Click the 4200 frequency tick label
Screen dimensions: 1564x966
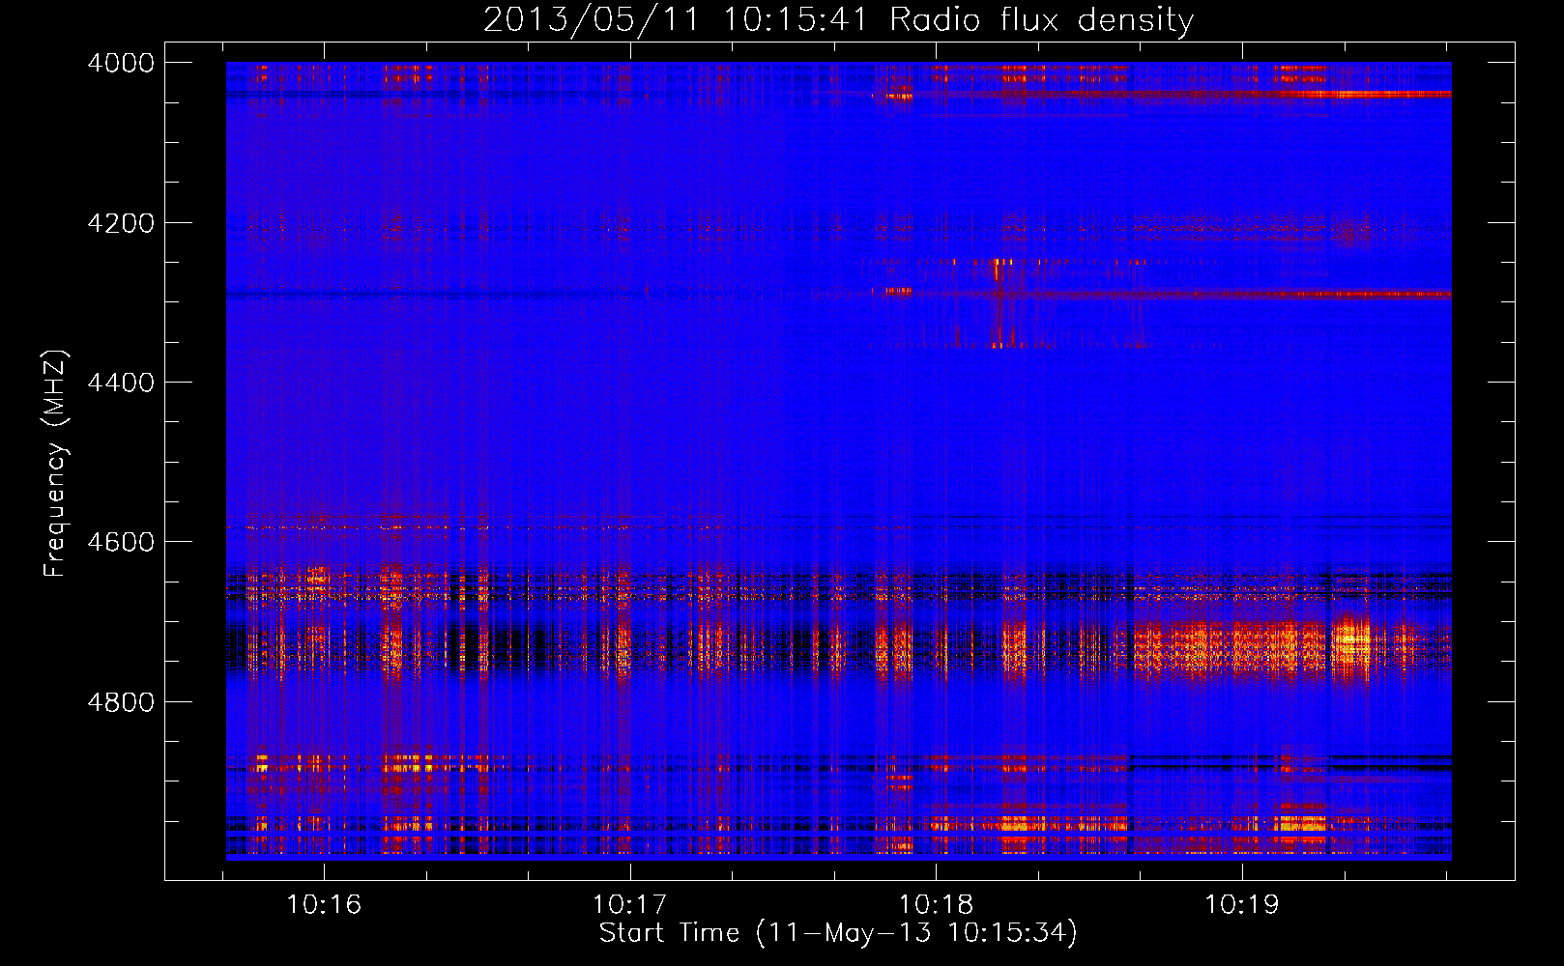coord(121,223)
